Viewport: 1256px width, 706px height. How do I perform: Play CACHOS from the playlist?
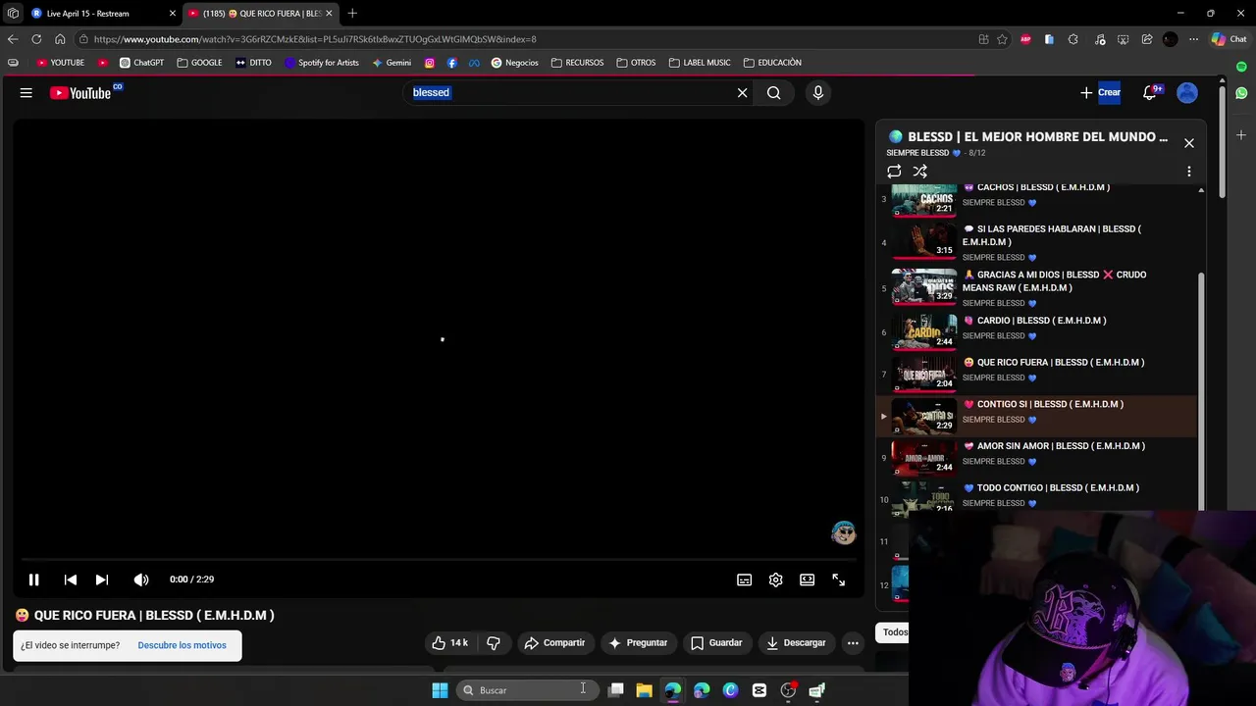pos(1036,198)
